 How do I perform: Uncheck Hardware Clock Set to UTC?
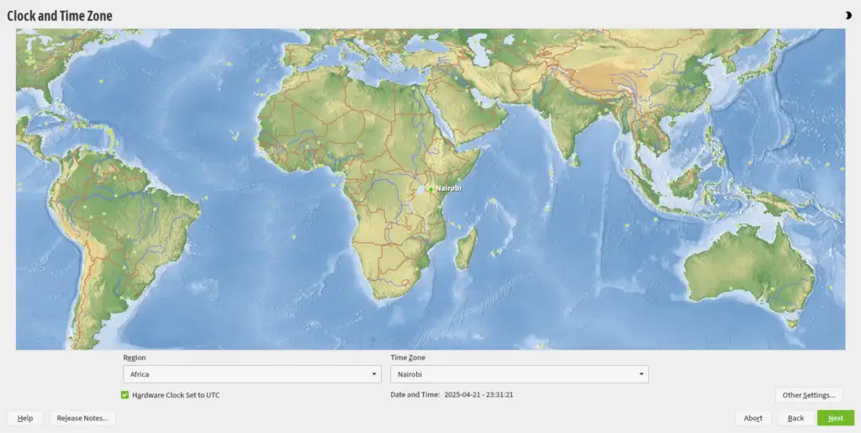coord(125,394)
